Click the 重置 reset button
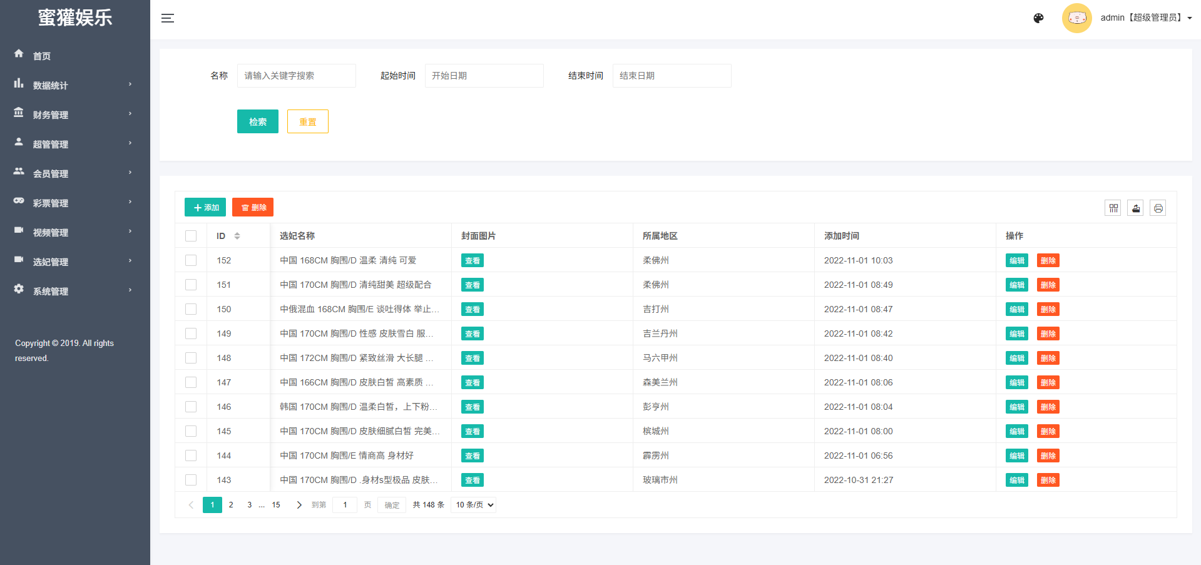 point(308,121)
